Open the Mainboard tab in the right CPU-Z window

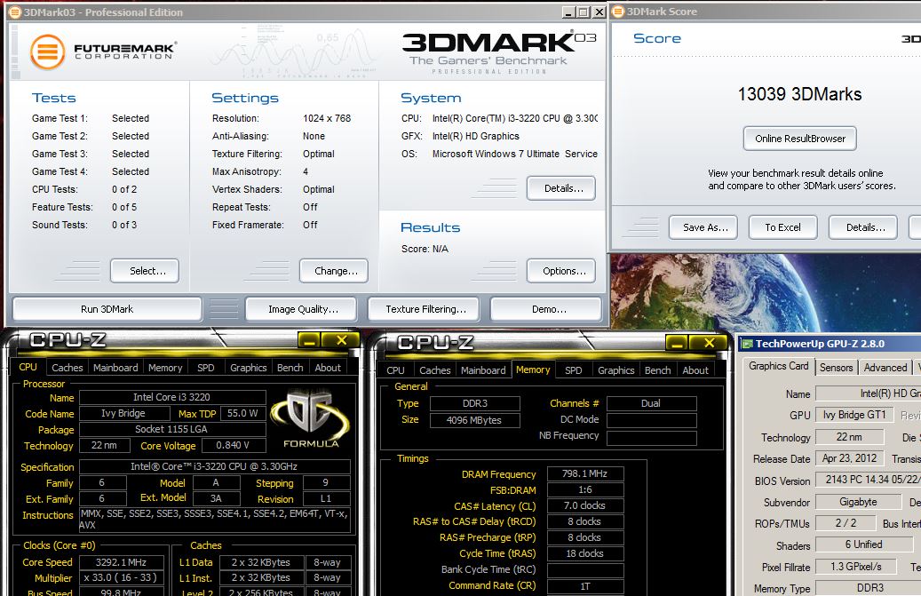coord(483,370)
